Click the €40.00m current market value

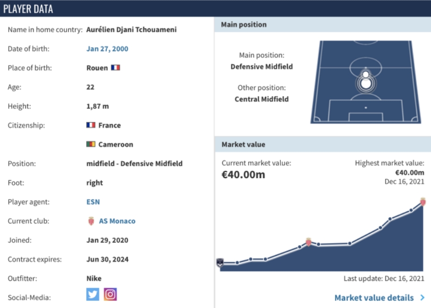point(243,175)
